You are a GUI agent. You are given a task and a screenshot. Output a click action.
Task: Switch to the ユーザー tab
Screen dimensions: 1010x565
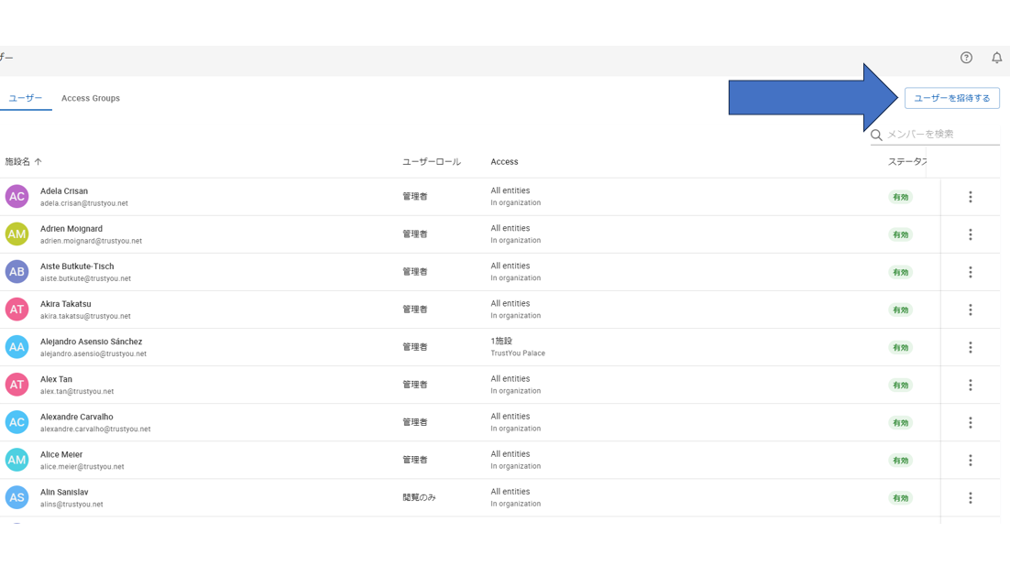[x=25, y=98]
